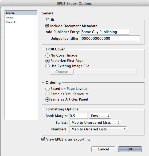Toggle View EPUB after Exporting checkbox
Image resolution: width=149 pixels, height=156 pixels.
tap(43, 139)
